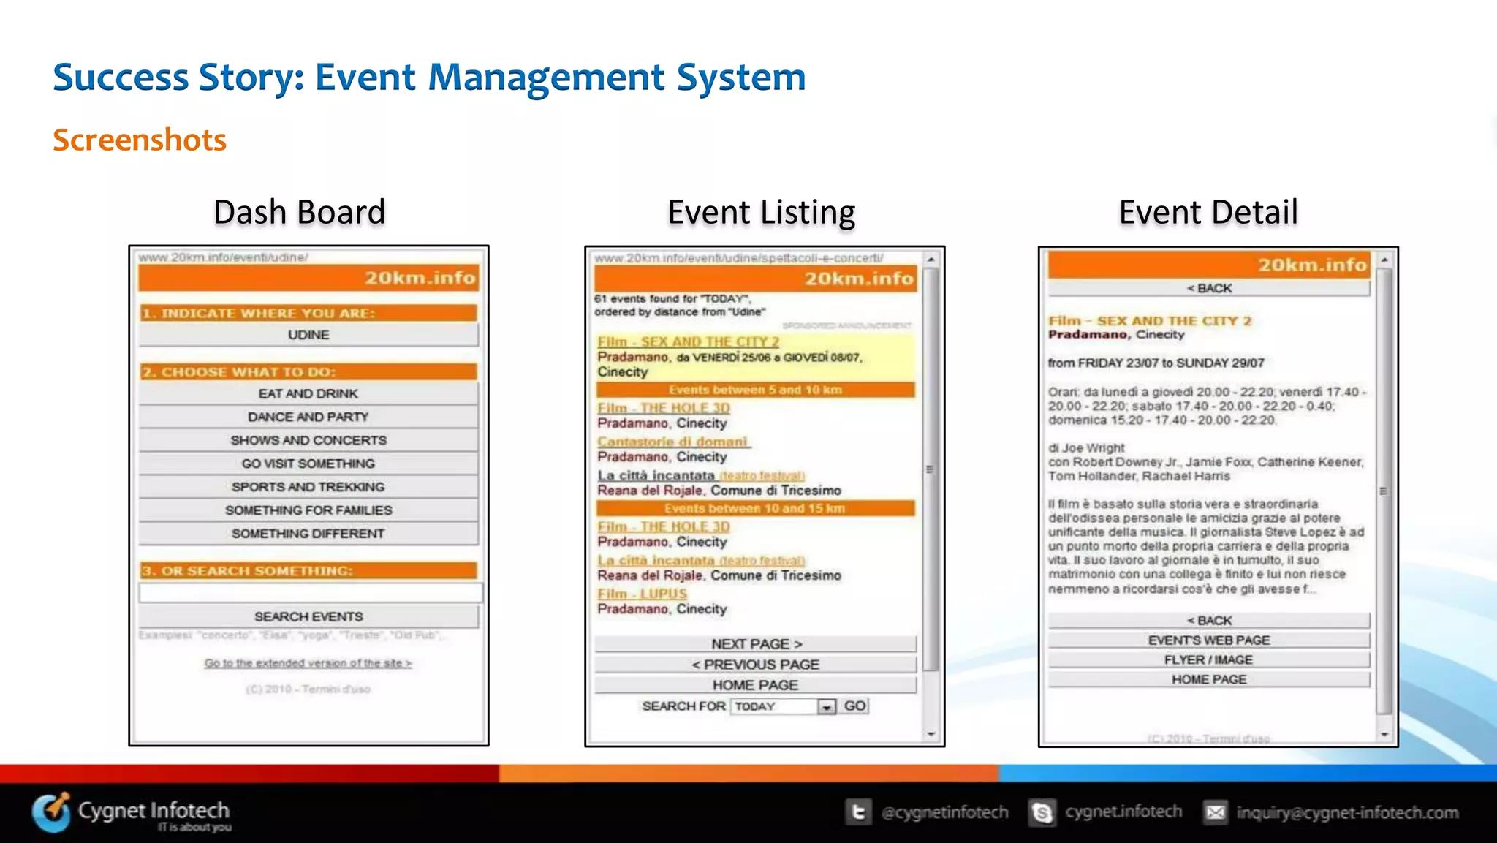Click 20km.info header in Dash Board

(308, 278)
